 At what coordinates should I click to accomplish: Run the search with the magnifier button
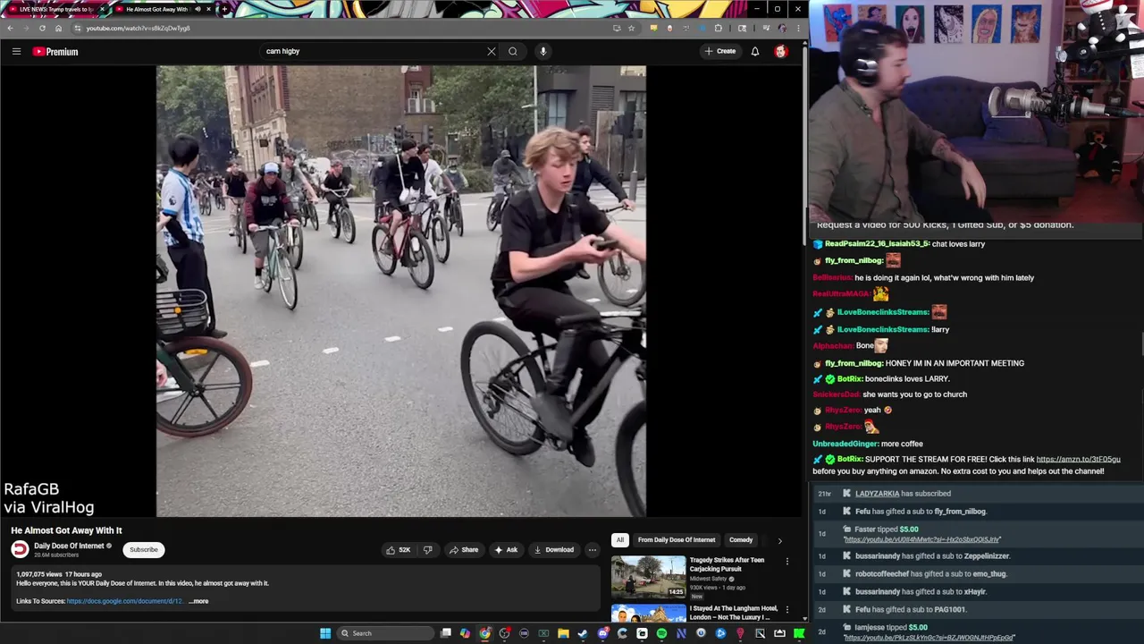(513, 51)
